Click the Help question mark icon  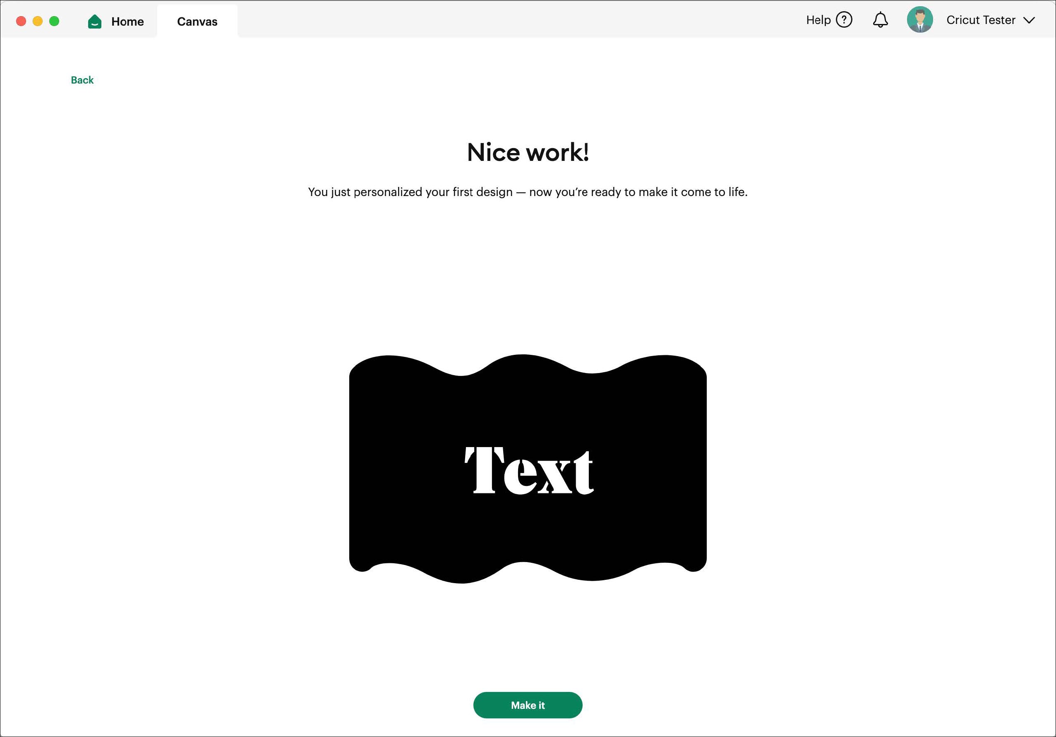click(x=844, y=20)
